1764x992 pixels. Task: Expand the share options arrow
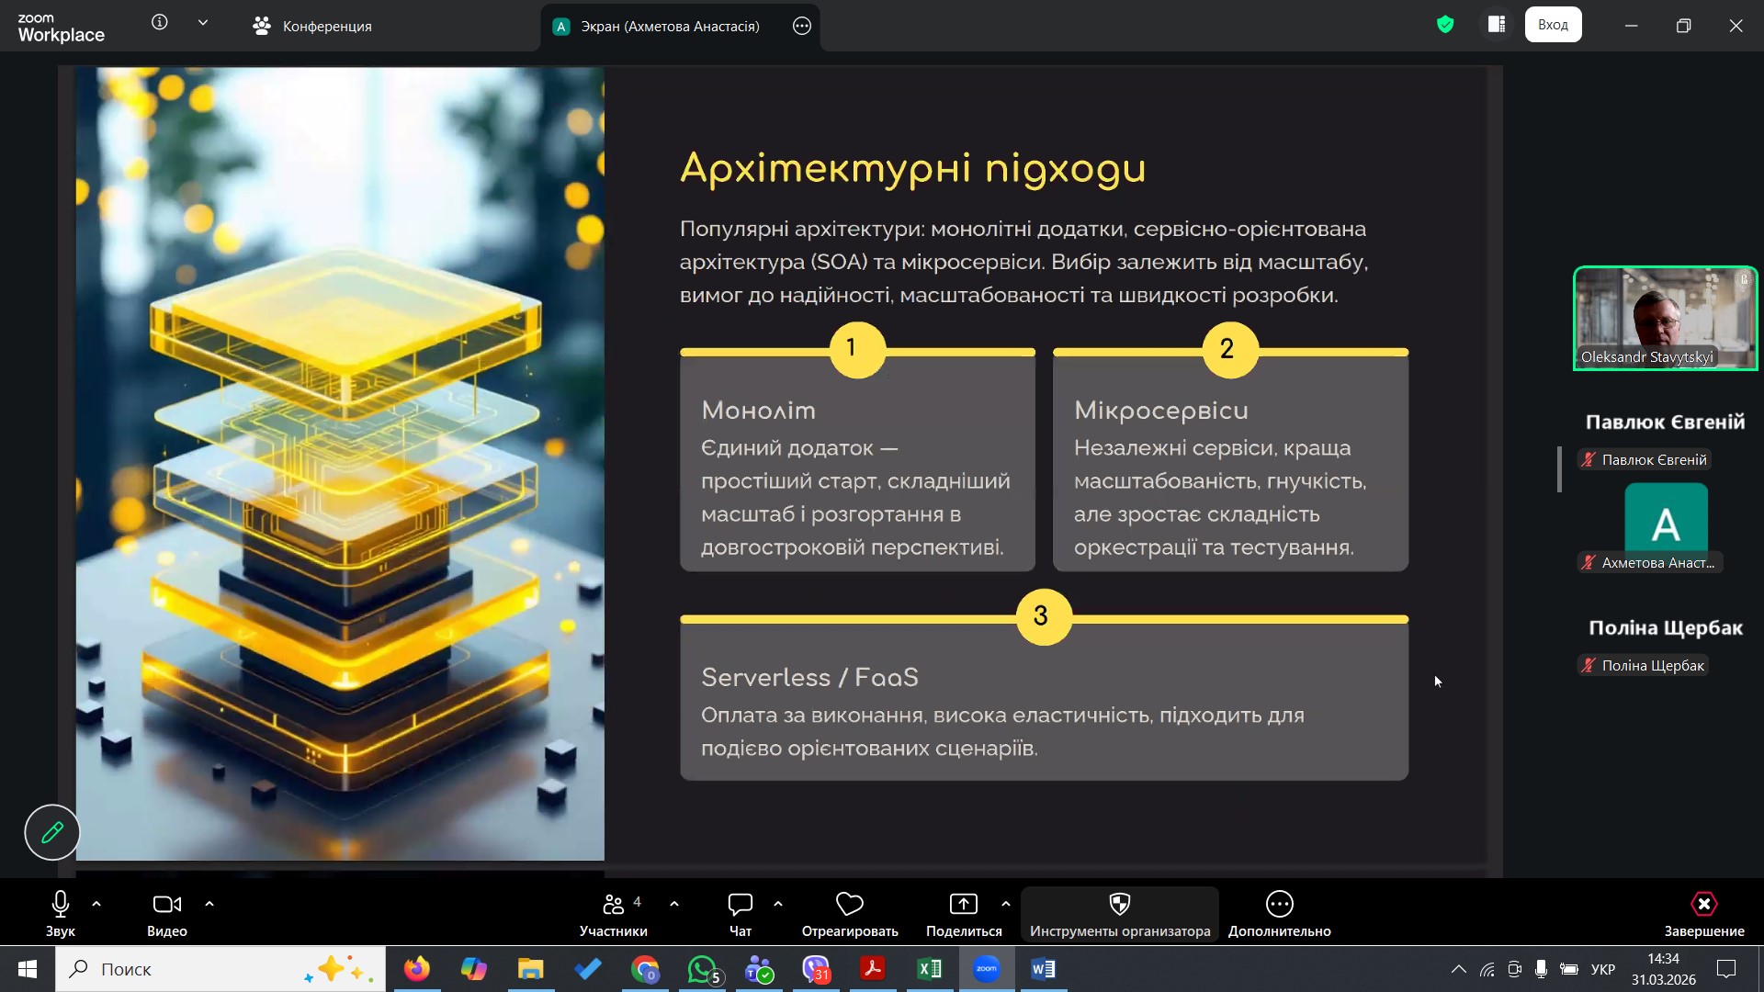pos(1006,904)
